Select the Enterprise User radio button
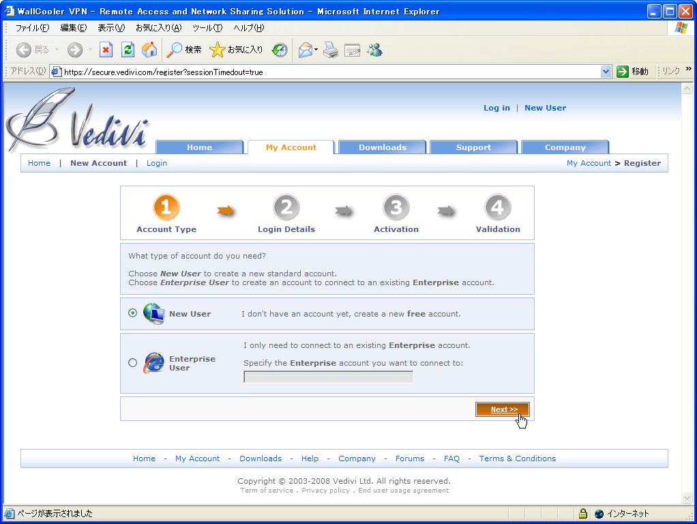 pyautogui.click(x=132, y=362)
